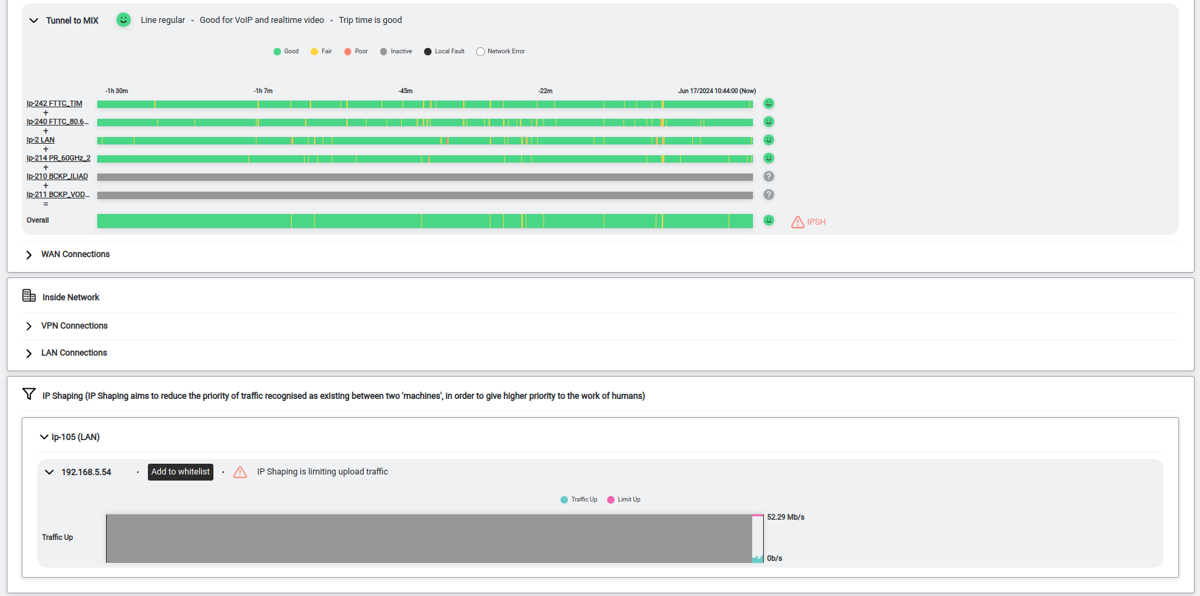Toggle the Traffic Up legend item
The width and height of the screenshot is (1200, 596).
(579, 499)
